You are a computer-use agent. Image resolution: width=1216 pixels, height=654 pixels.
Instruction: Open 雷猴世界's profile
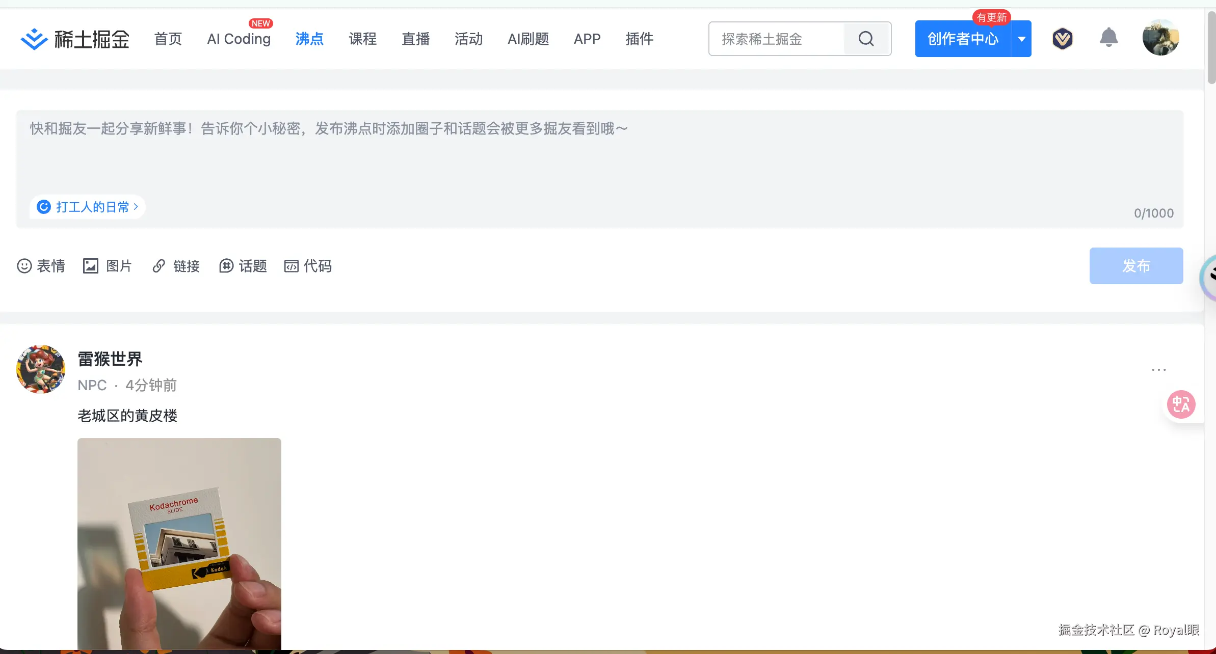click(109, 359)
